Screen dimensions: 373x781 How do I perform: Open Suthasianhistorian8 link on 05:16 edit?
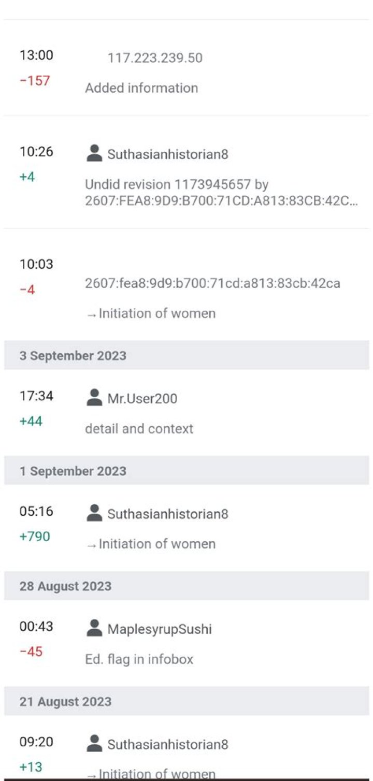[x=168, y=514]
